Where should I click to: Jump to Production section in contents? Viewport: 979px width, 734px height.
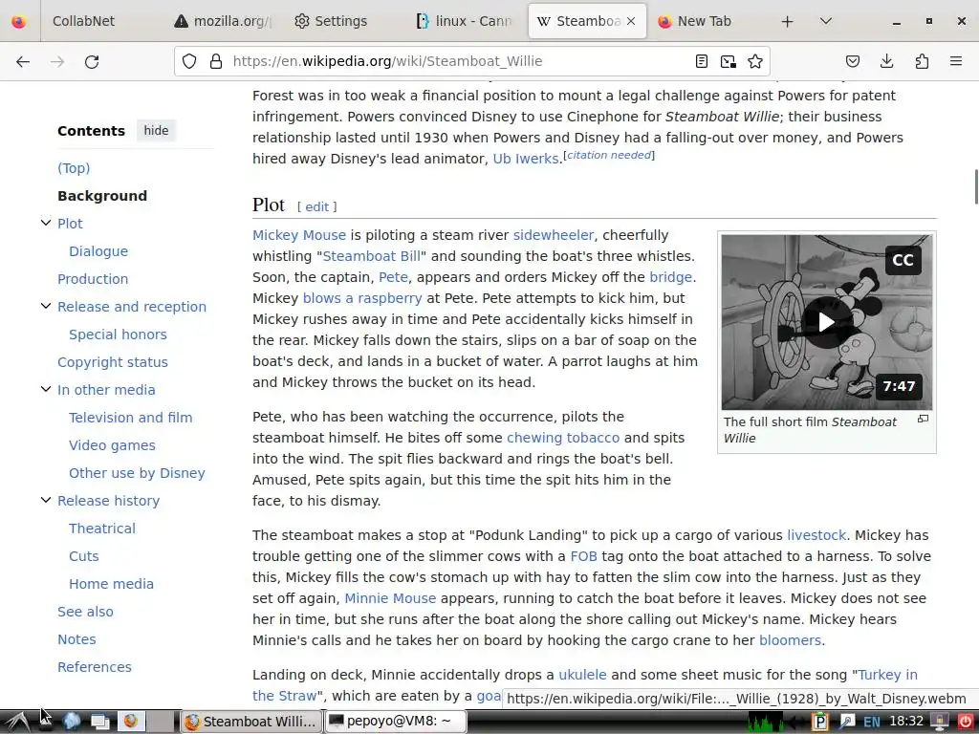(x=93, y=279)
